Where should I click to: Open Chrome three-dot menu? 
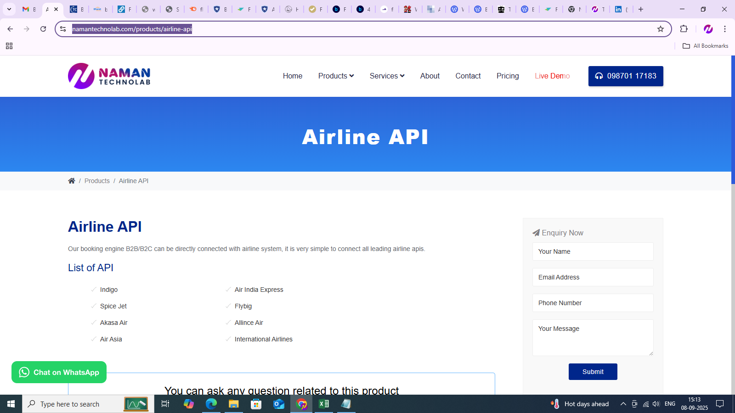tap(725, 29)
